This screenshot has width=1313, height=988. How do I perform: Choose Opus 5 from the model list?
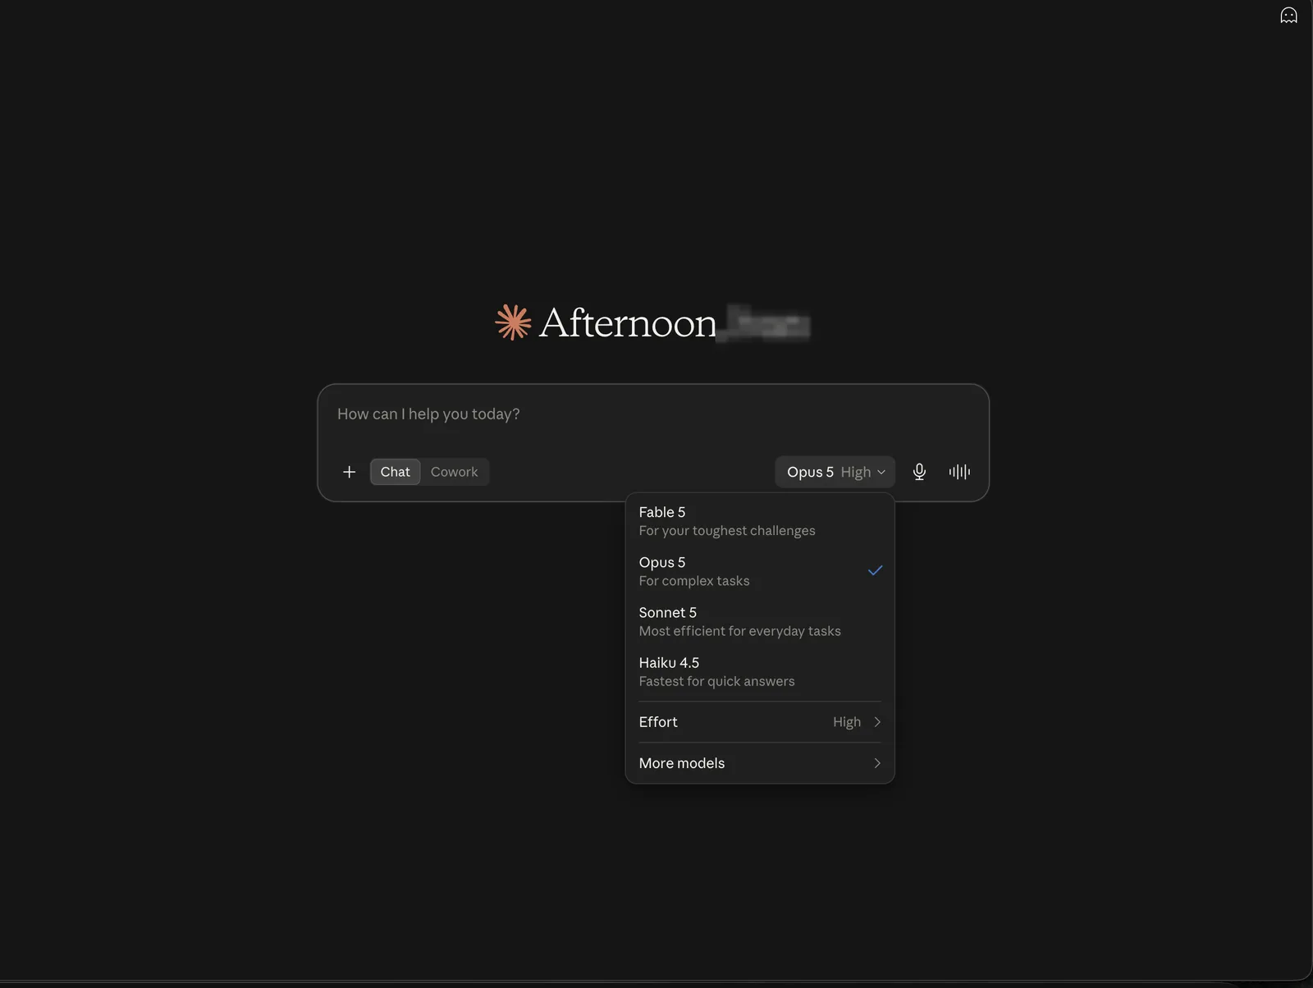tap(760, 571)
